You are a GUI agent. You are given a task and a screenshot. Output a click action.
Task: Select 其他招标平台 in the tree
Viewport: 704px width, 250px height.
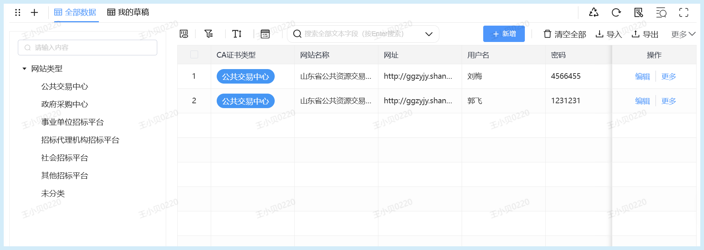65,176
